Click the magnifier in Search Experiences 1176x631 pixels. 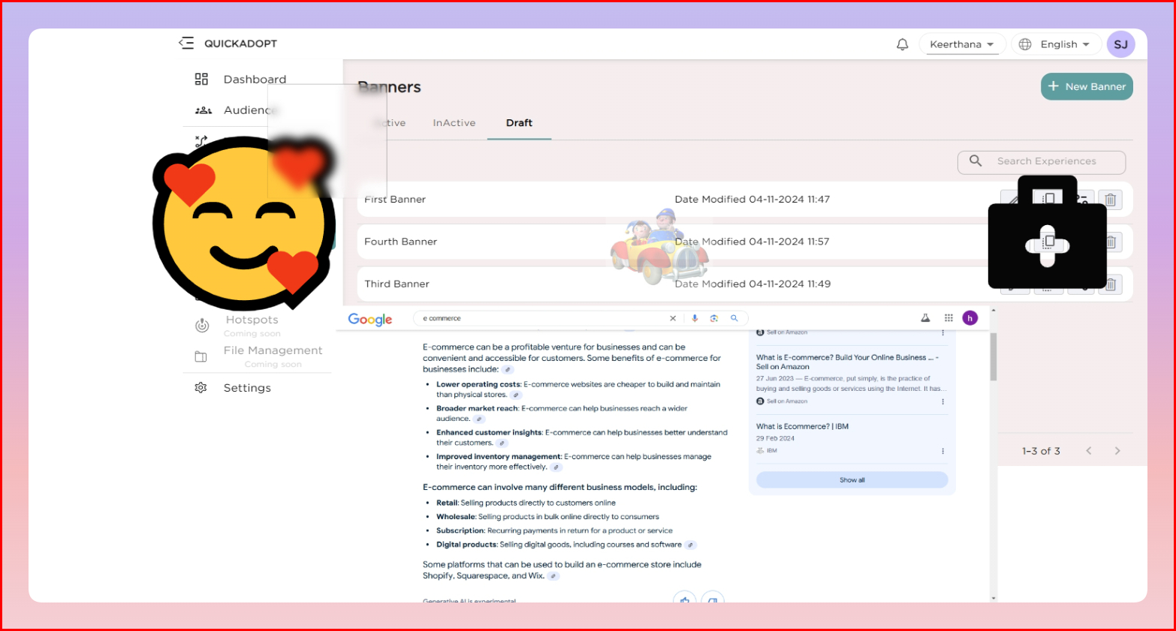pos(975,161)
